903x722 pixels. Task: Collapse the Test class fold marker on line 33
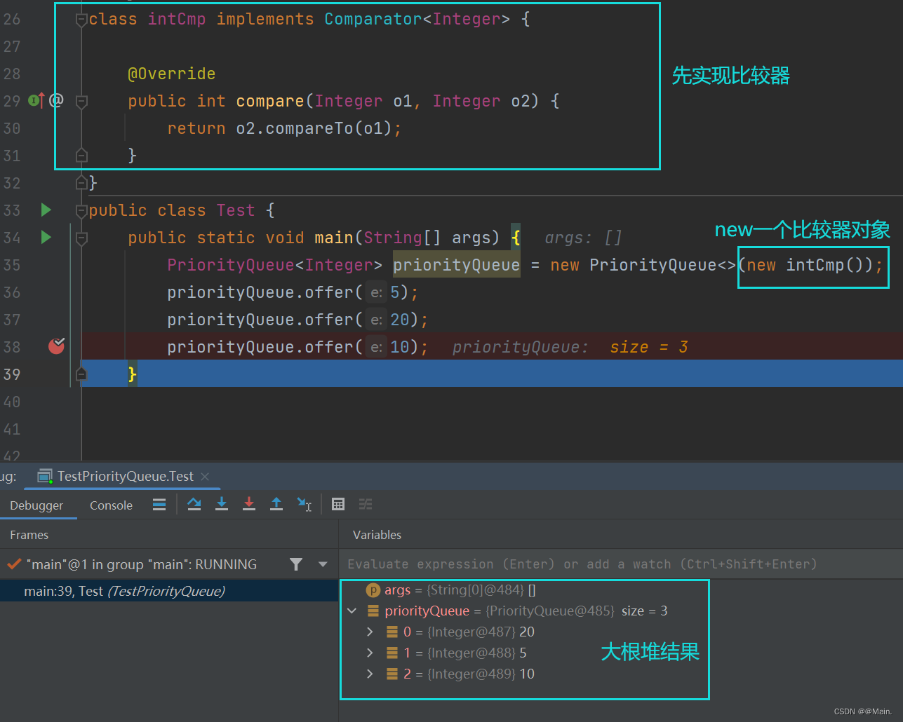click(x=81, y=211)
